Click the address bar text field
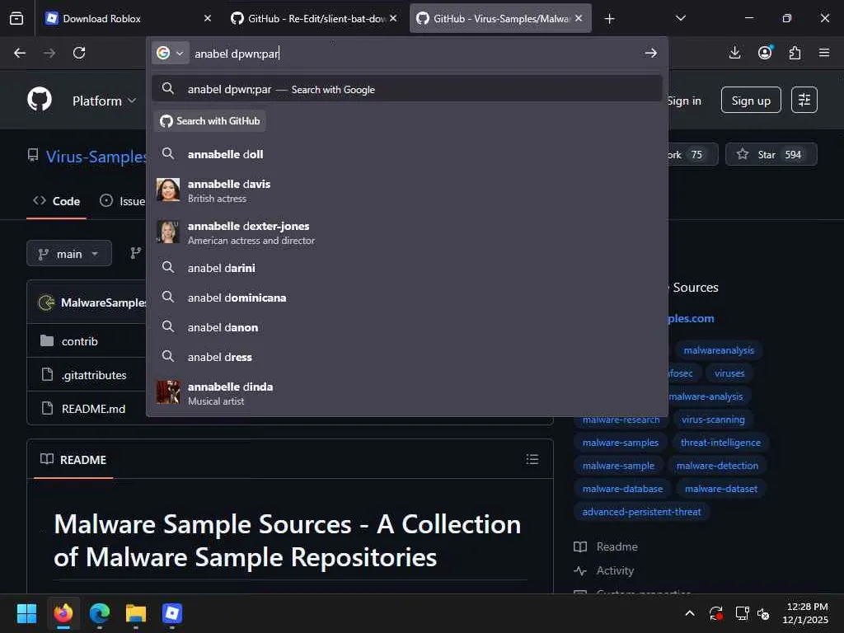Screen dimensions: 844x633 click(x=415, y=54)
